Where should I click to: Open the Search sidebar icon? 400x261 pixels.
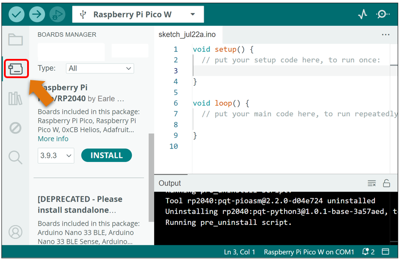click(x=16, y=157)
